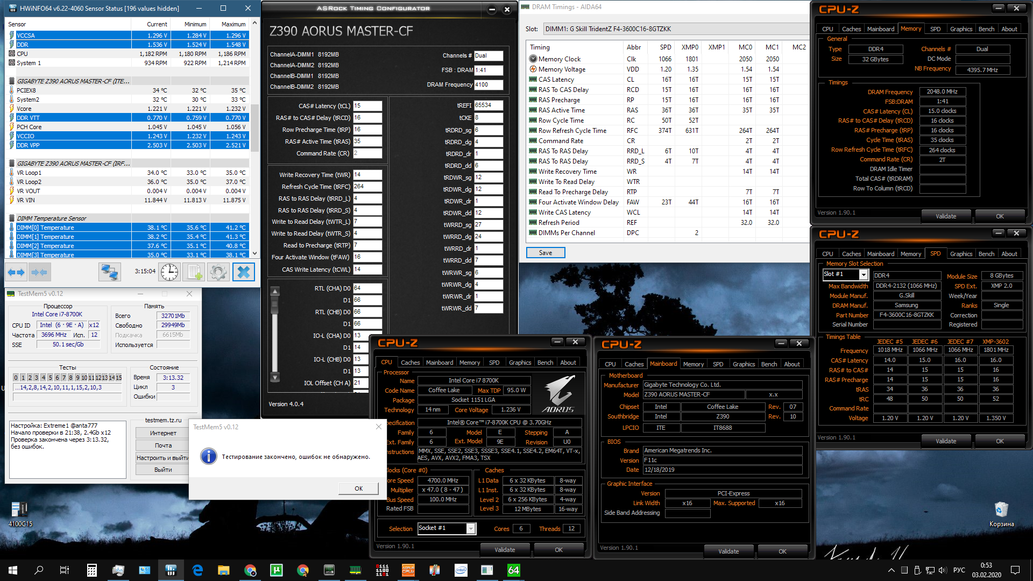This screenshot has height=581, width=1033.
Task: Open Bench tab in CPU-Z Mainboard window
Action: [x=769, y=364]
